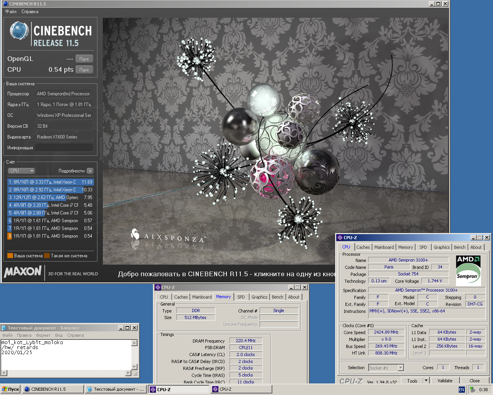Click the Cinebench globe logo icon
This screenshot has height=395, width=493.
click(x=19, y=31)
